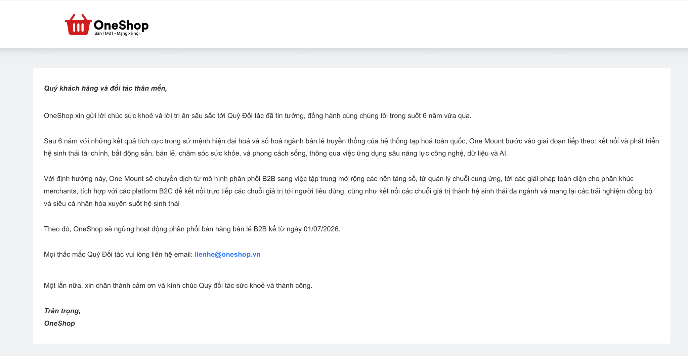Viewport: 688px width, 356px height.
Task: Click the tagline "Sàn TMĐT - Mạng xã hội"
Action: click(117, 34)
